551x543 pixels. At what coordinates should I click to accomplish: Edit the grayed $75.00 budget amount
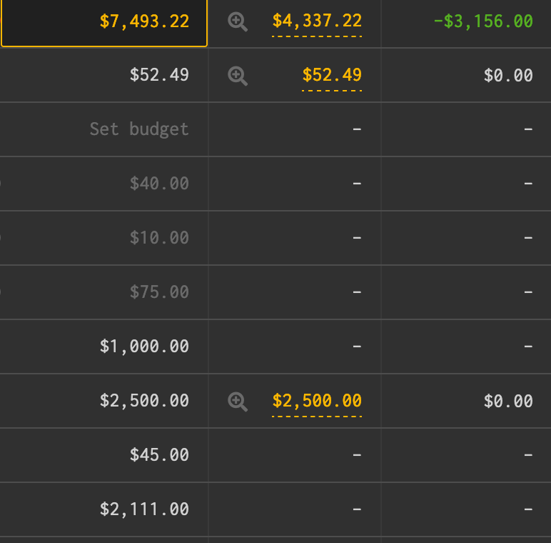click(x=159, y=292)
